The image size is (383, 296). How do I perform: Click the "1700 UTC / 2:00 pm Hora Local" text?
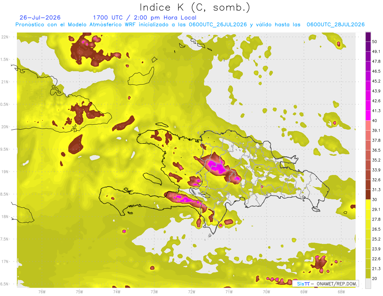point(145,18)
